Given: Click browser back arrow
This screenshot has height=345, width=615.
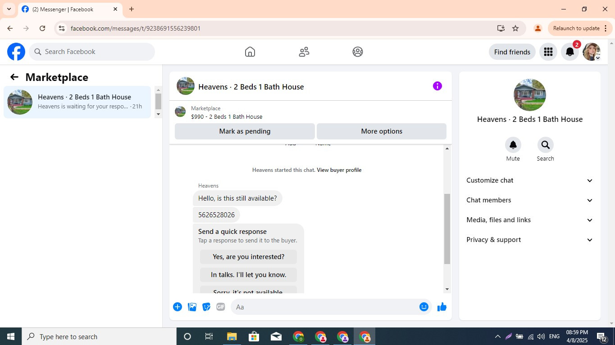Looking at the screenshot, I should click(x=10, y=28).
